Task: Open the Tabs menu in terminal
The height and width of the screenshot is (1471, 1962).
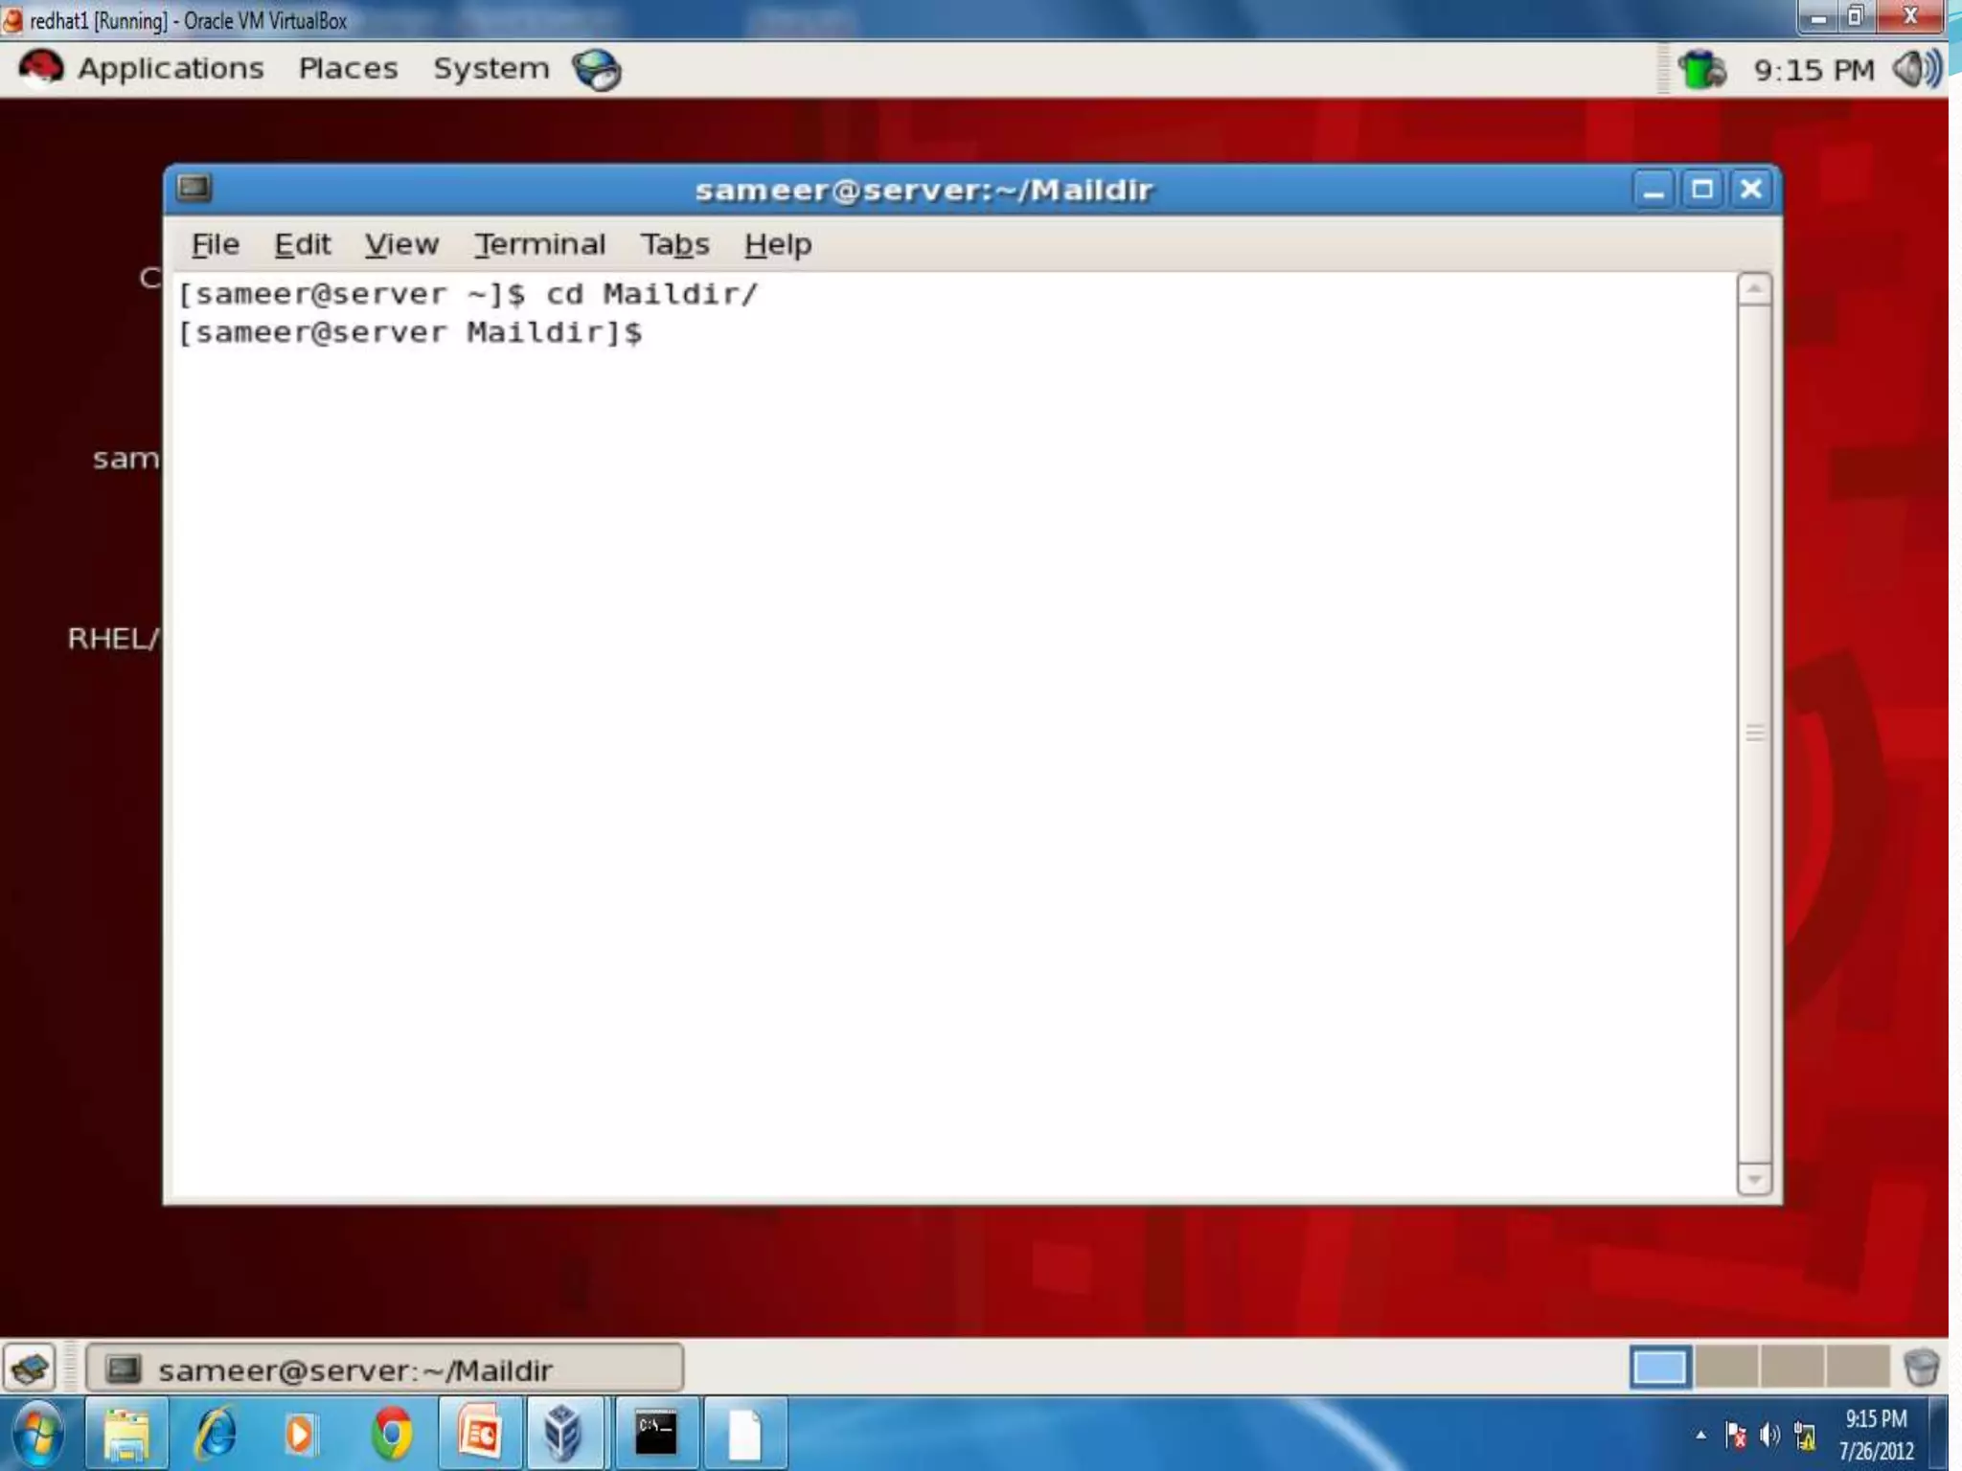Action: [x=674, y=244]
